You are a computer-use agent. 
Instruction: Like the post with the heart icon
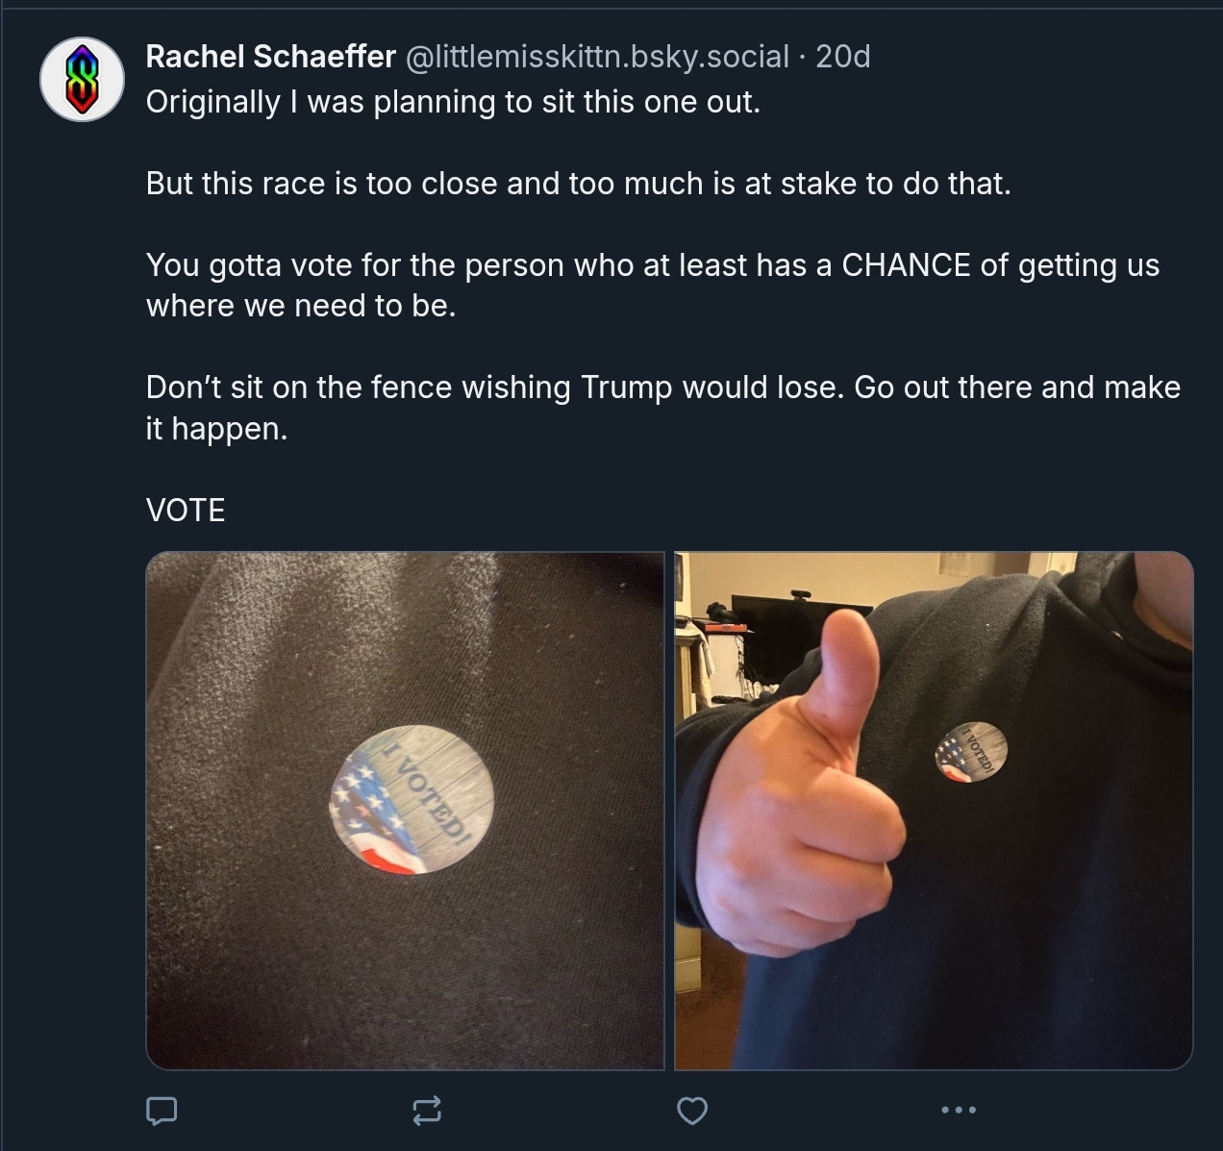692,1111
